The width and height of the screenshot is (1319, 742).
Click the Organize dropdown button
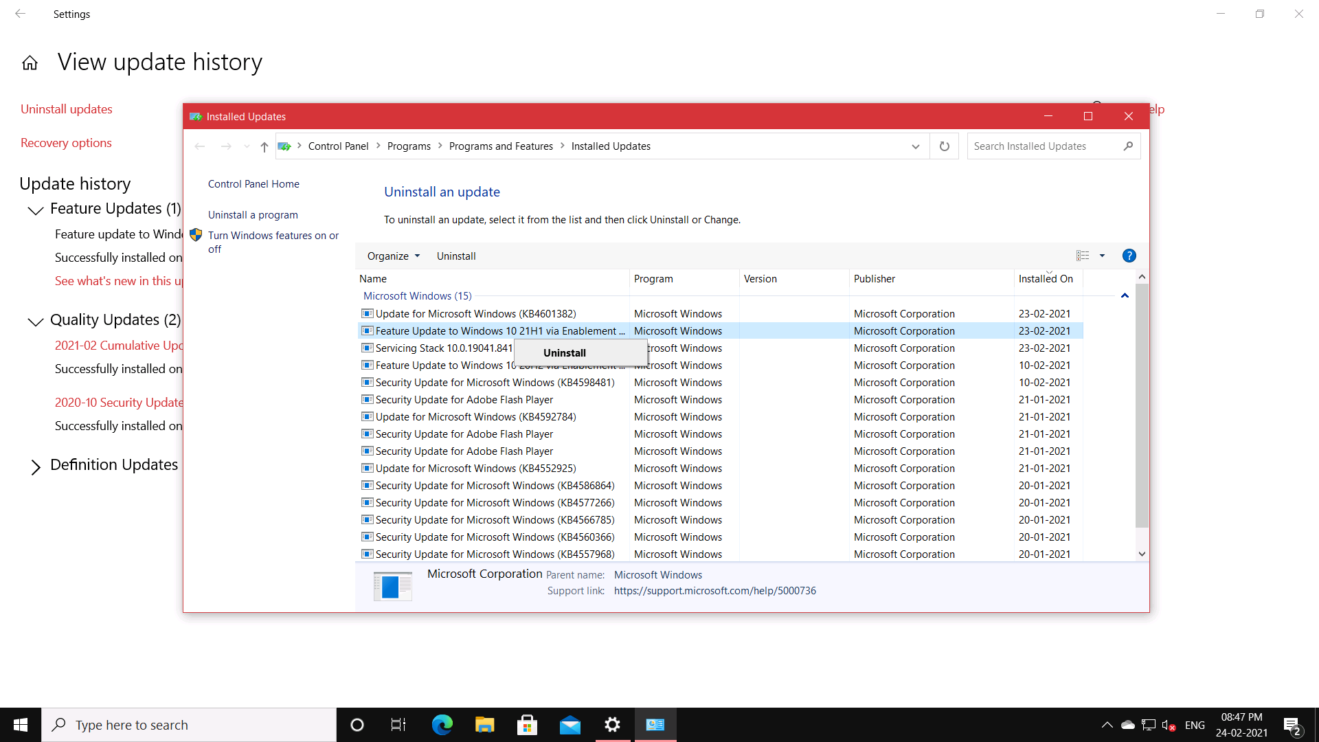point(393,256)
